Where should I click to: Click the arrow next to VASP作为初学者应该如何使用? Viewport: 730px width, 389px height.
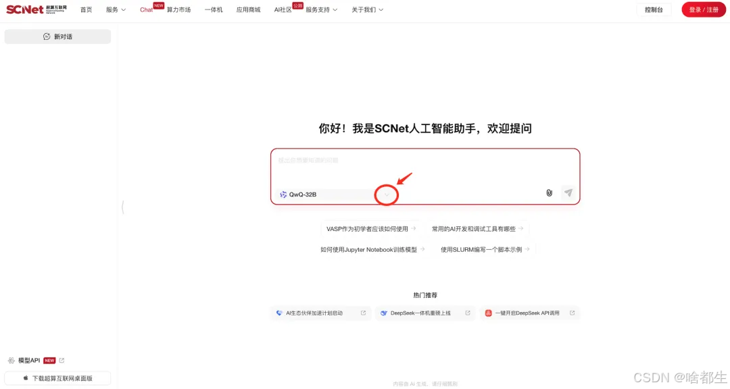tap(414, 228)
